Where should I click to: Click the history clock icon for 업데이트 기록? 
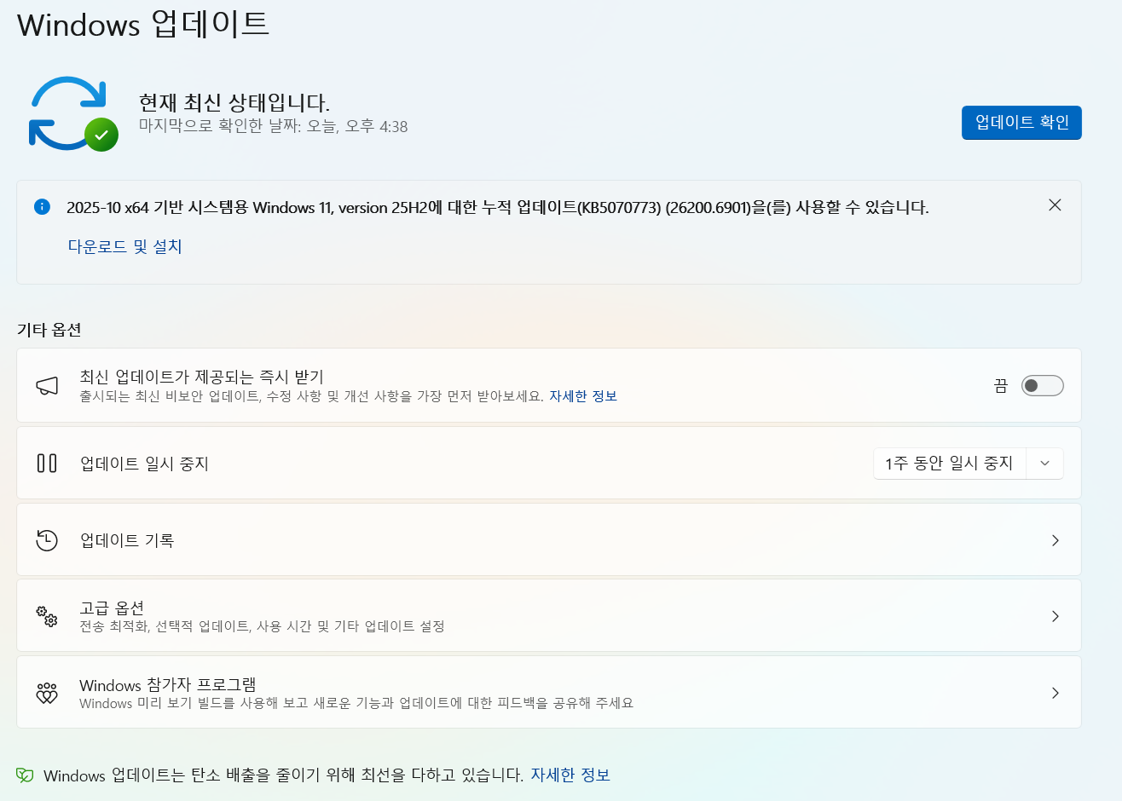click(x=47, y=540)
